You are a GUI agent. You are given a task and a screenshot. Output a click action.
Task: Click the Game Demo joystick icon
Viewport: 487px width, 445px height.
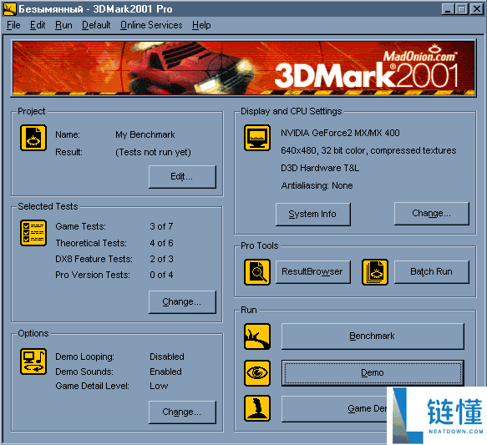click(x=256, y=408)
